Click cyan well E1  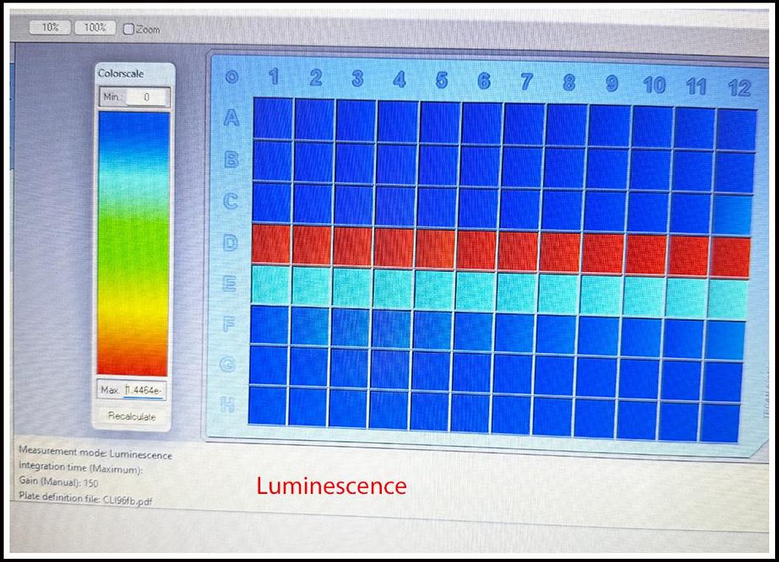(270, 285)
